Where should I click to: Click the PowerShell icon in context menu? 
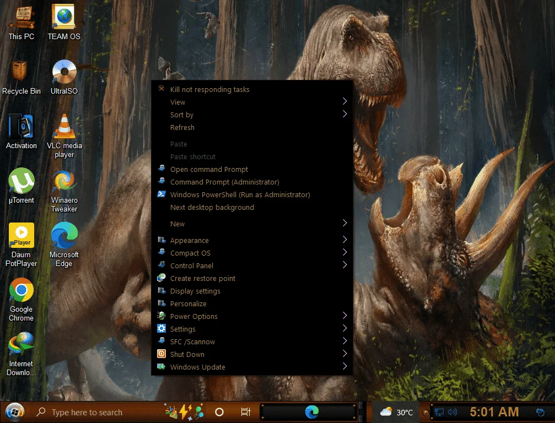(161, 194)
